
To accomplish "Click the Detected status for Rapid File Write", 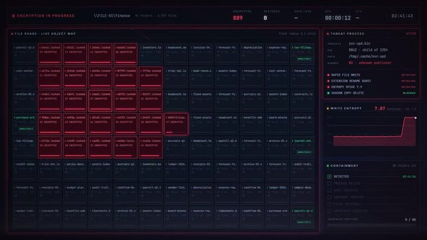I will point(408,75).
